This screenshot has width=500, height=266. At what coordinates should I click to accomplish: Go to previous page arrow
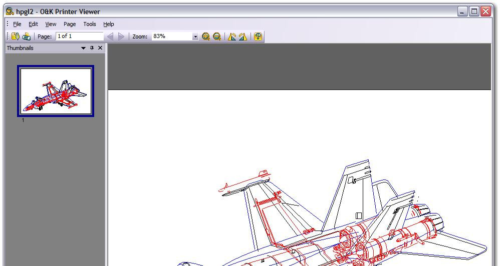tap(110, 36)
